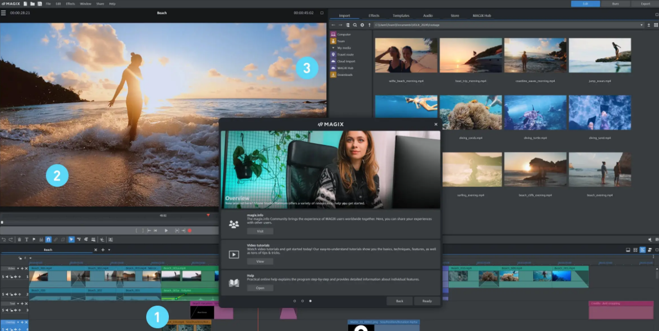The height and width of the screenshot is (331, 659).
Task: Open the dropdown arrow beside the Beach tab
Action: coord(109,249)
